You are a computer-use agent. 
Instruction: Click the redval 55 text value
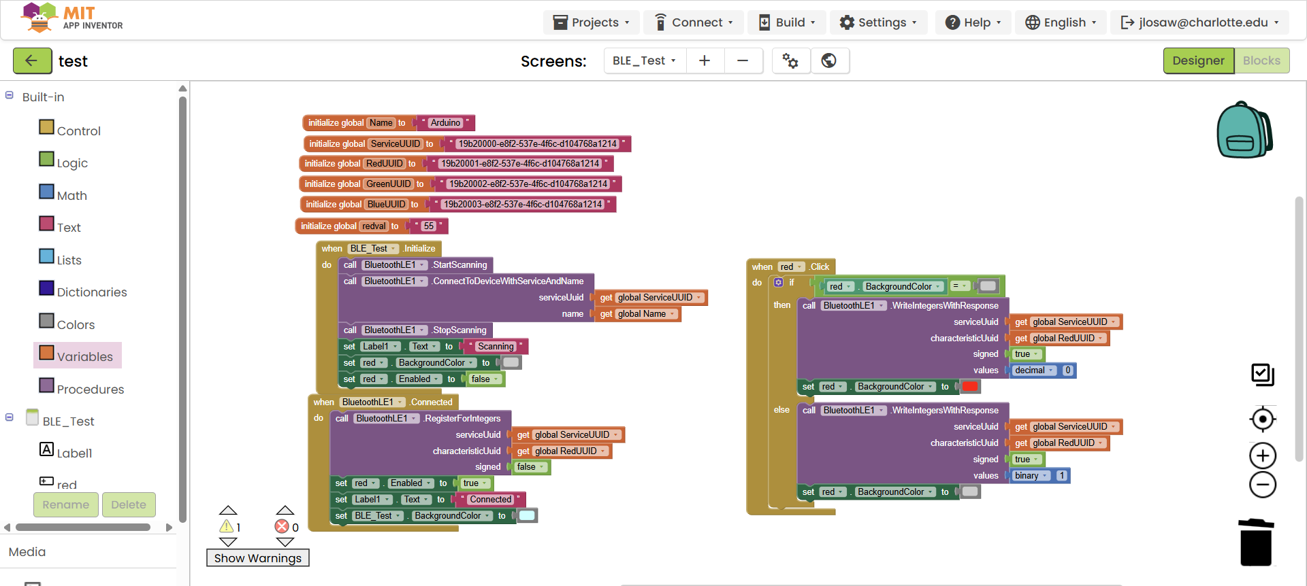(x=428, y=226)
